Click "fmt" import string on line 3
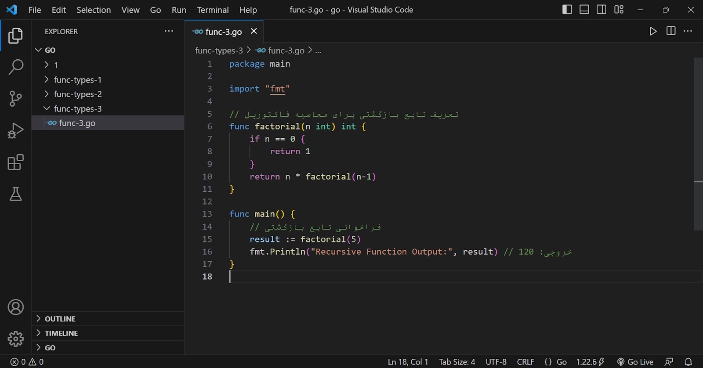This screenshot has height=368, width=703. pos(277,89)
